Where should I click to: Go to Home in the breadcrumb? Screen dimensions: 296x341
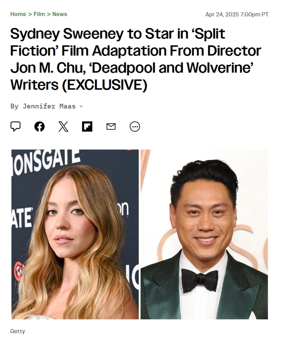pyautogui.click(x=18, y=14)
